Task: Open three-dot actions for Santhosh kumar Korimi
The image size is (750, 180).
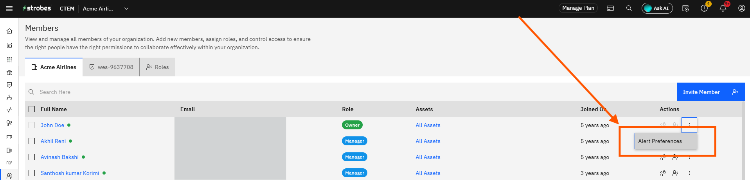Action: point(689,173)
